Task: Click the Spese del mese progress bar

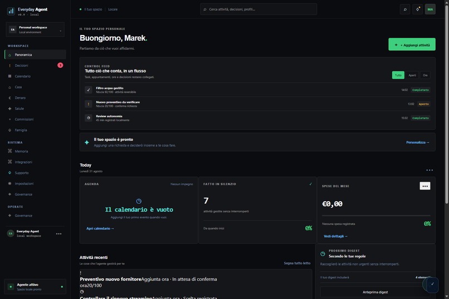Action: pyautogui.click(x=376, y=215)
